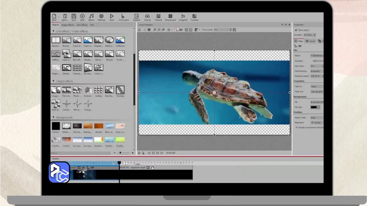Switch to the Image effects tab
Image resolution: width=367 pixels, height=206 pixels.
[x=68, y=25]
